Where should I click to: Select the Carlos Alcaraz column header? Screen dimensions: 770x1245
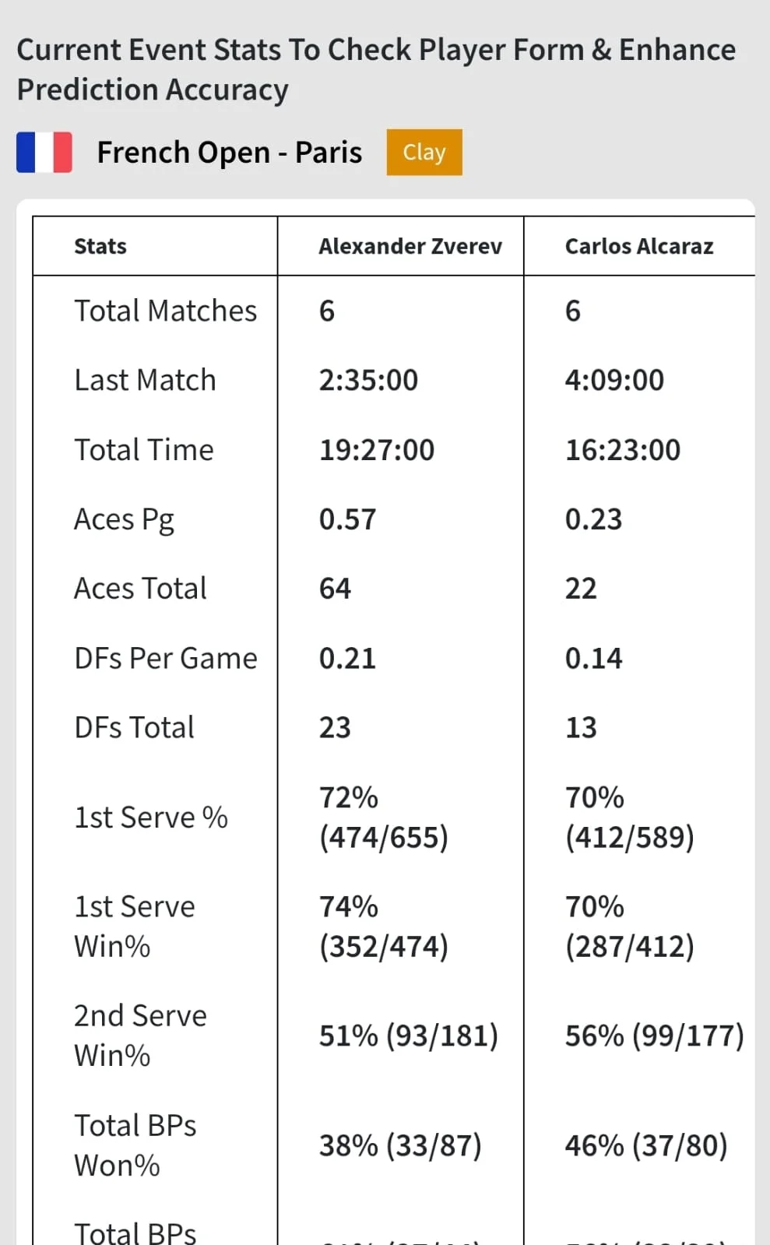coord(639,246)
